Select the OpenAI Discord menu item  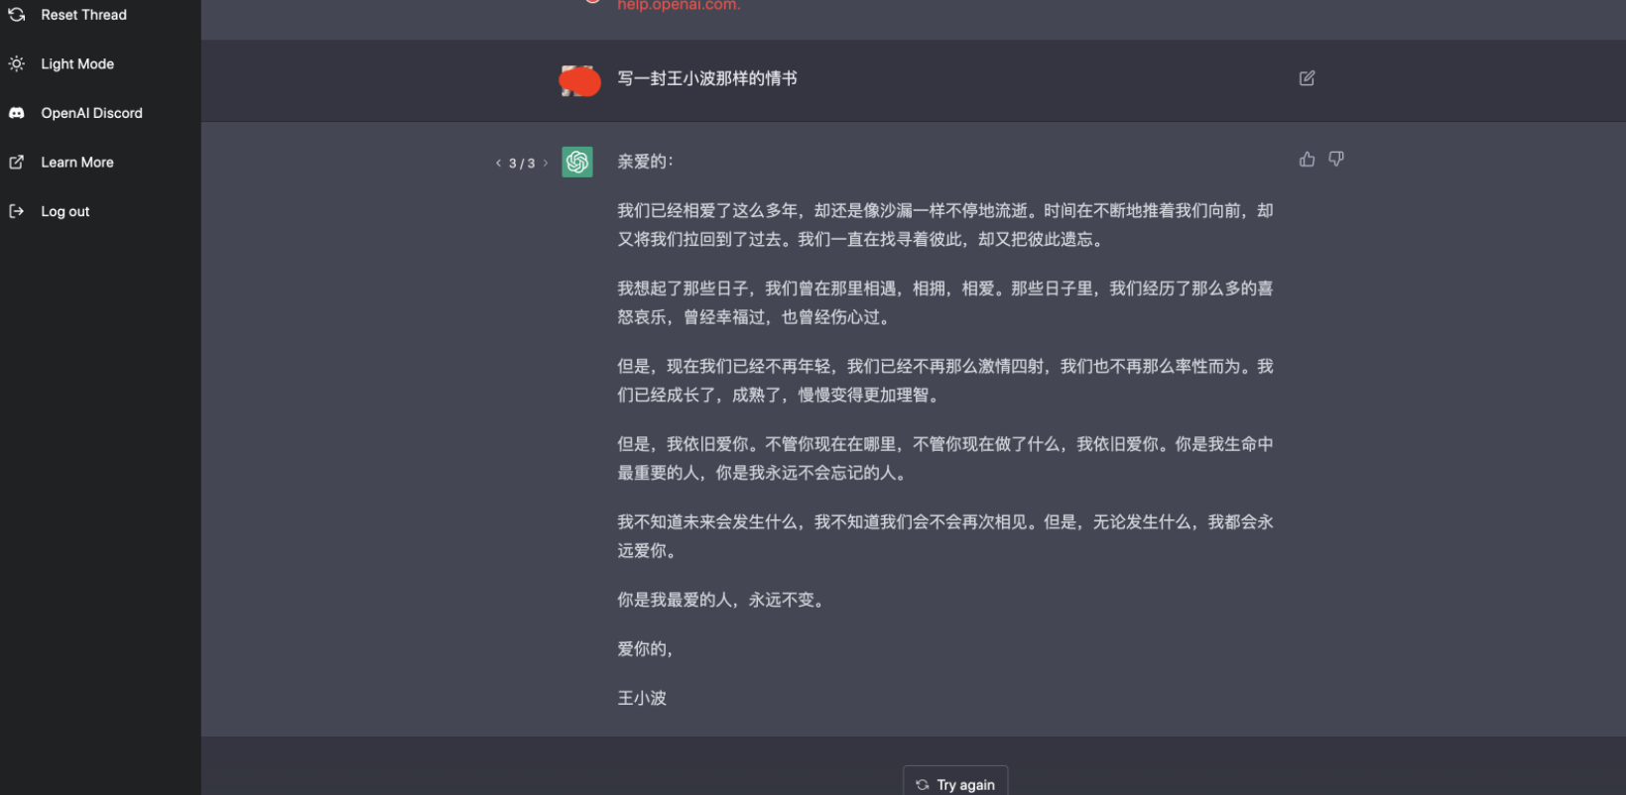tap(91, 113)
